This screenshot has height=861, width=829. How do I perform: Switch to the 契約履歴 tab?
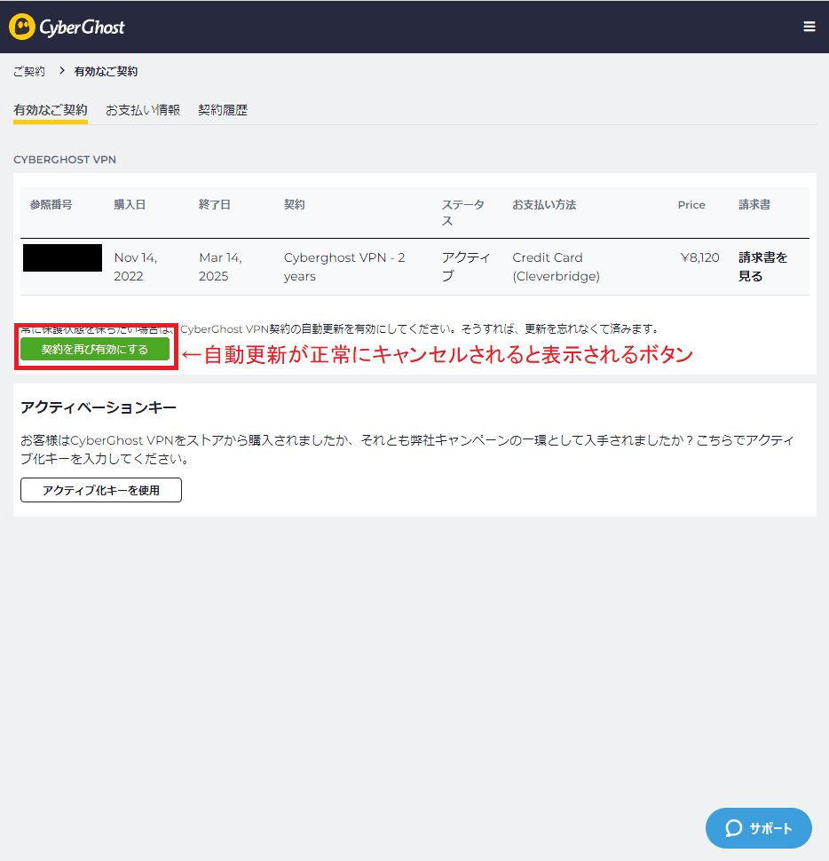(223, 110)
